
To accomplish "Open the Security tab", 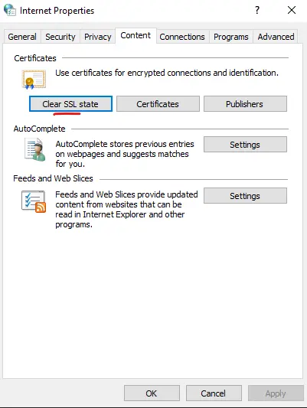I will (60, 37).
